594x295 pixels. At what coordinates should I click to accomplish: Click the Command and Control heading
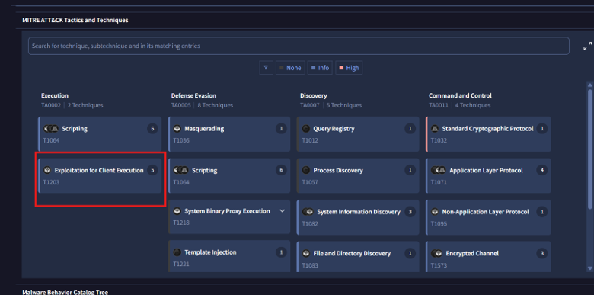(x=460, y=95)
